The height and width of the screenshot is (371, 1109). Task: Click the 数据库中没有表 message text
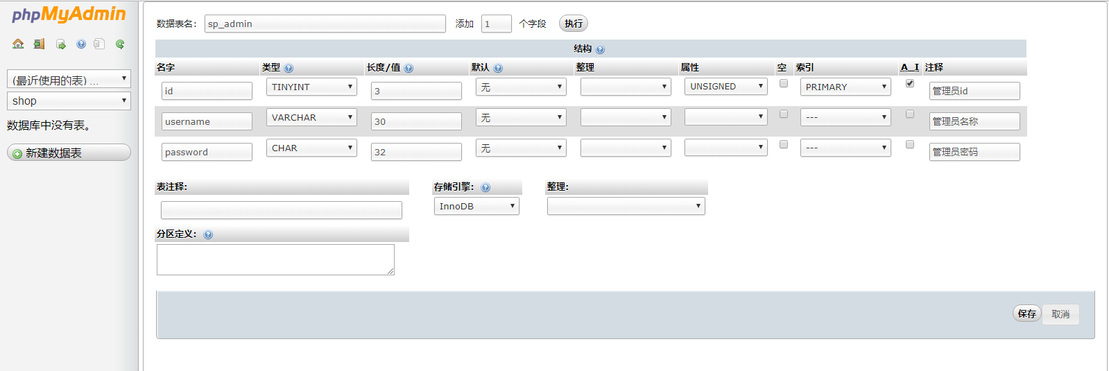click(x=49, y=126)
